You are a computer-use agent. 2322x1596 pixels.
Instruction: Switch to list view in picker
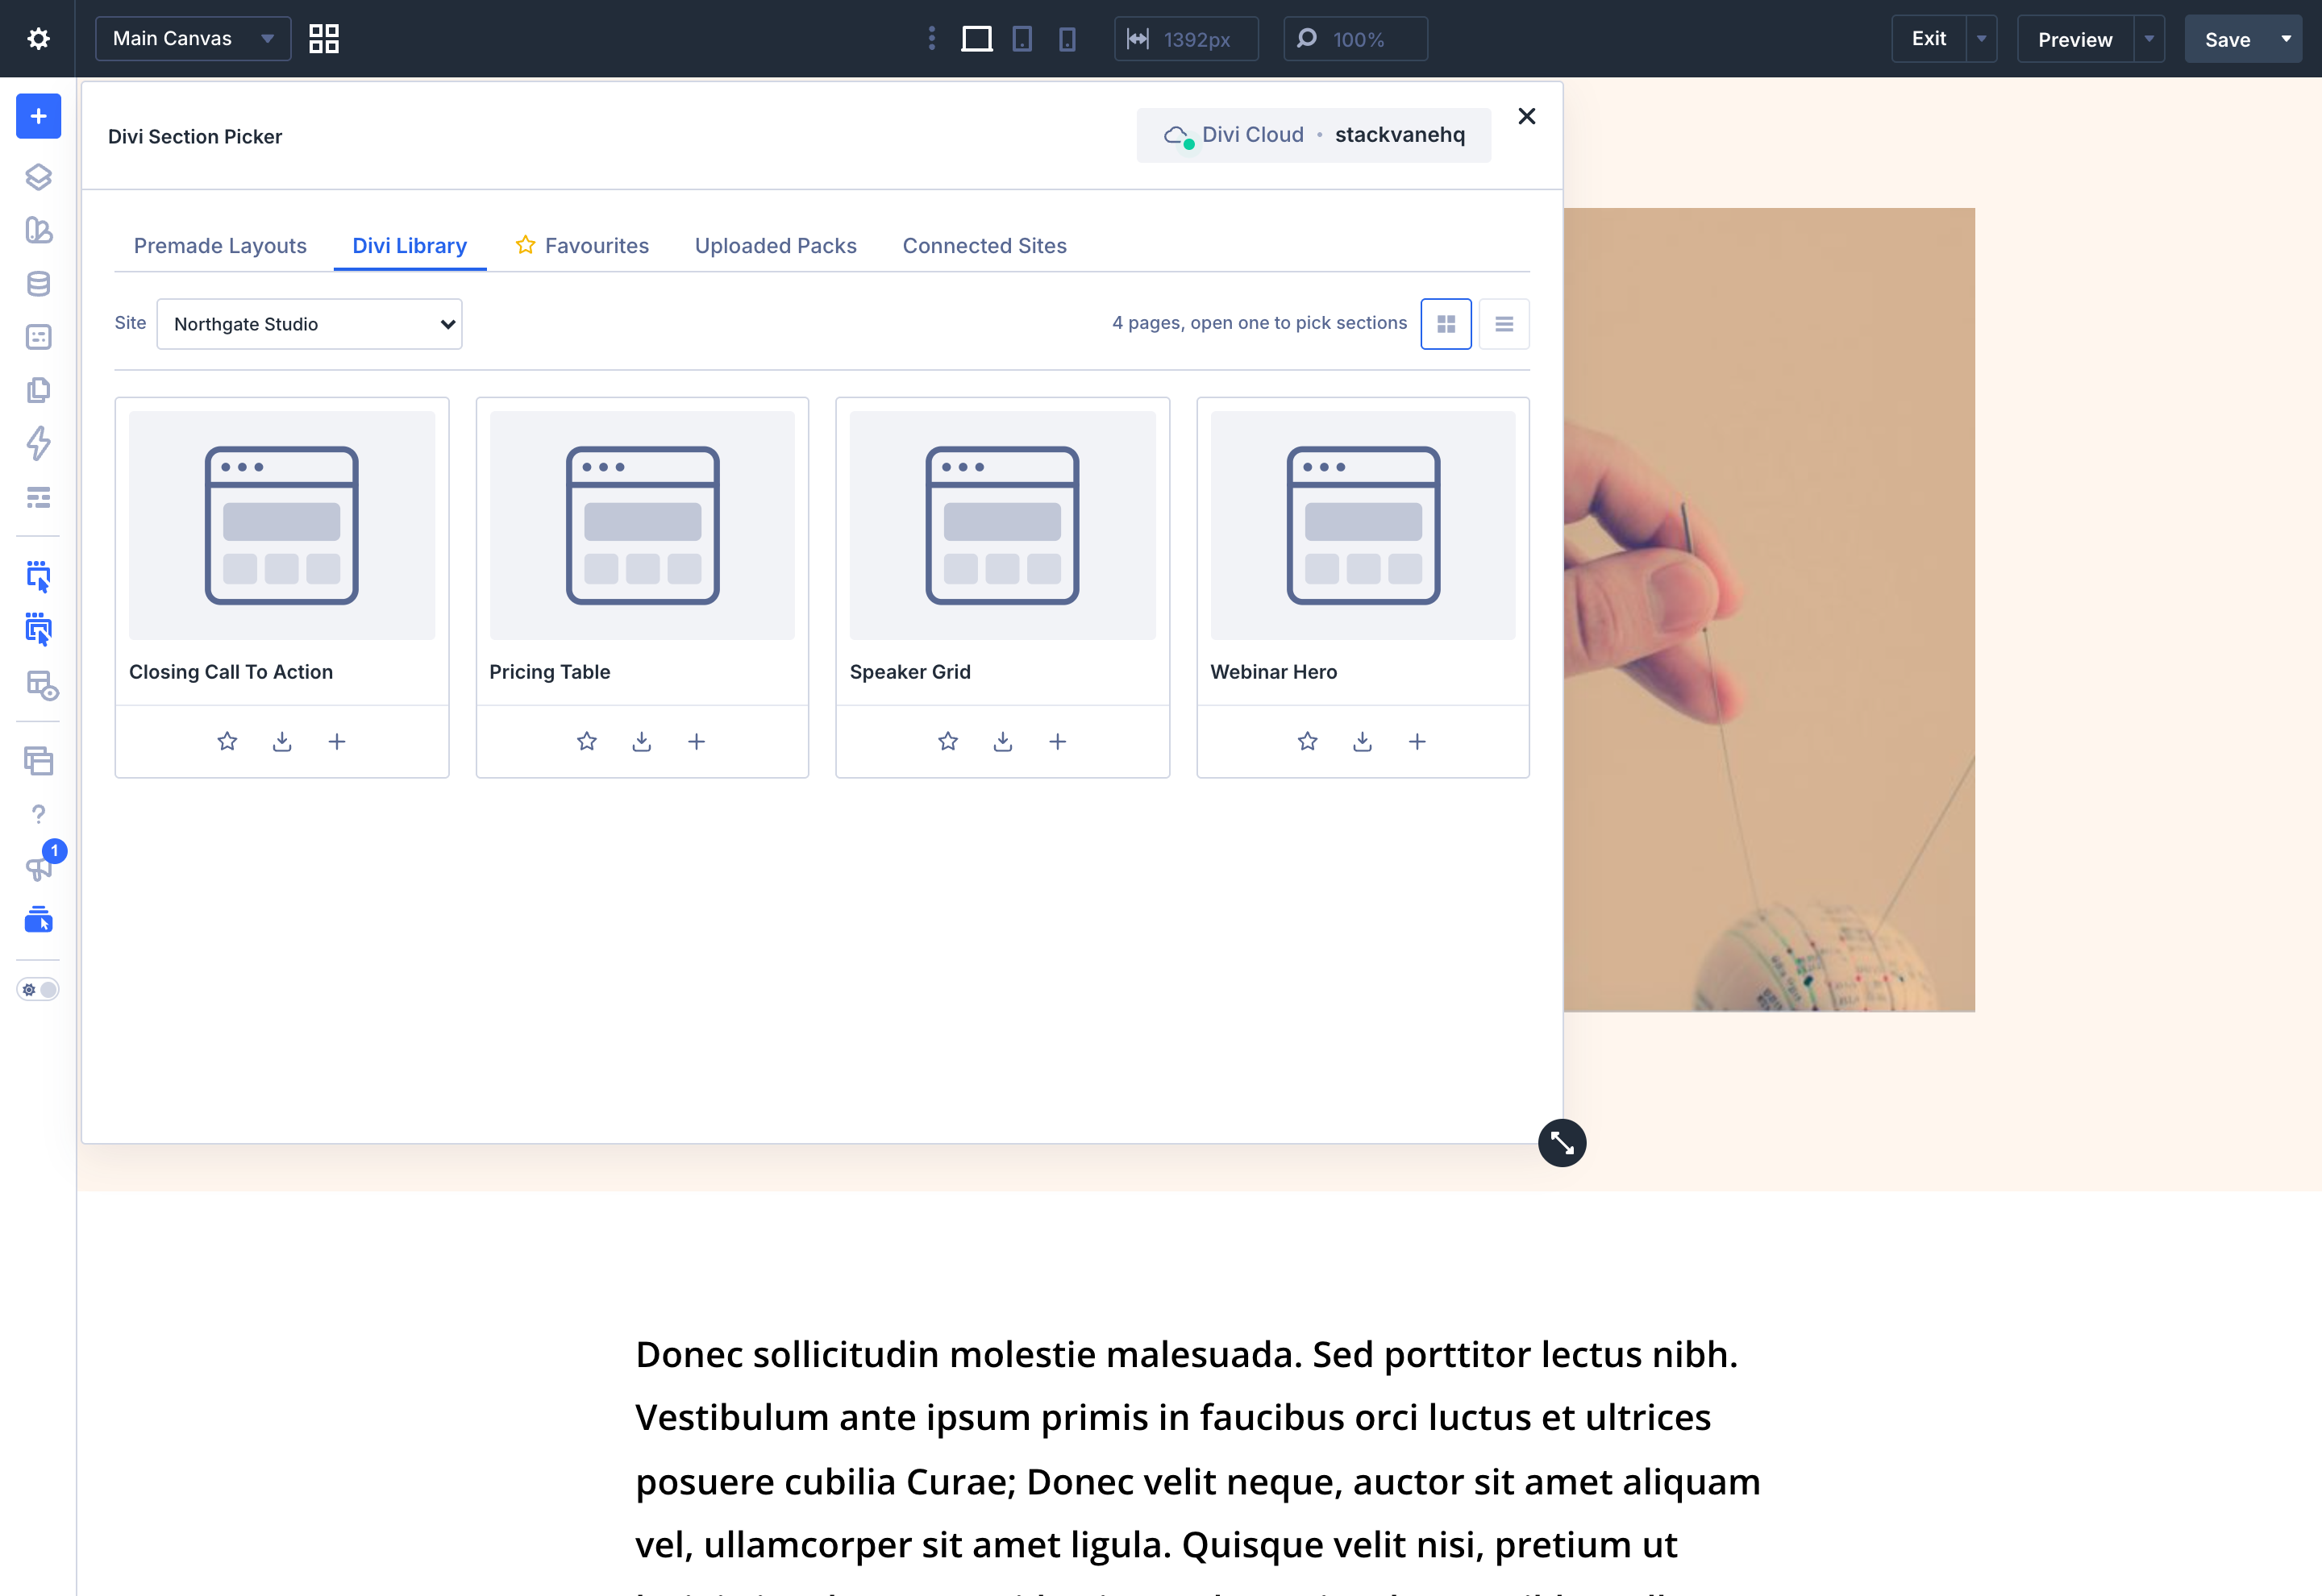pyautogui.click(x=1504, y=324)
